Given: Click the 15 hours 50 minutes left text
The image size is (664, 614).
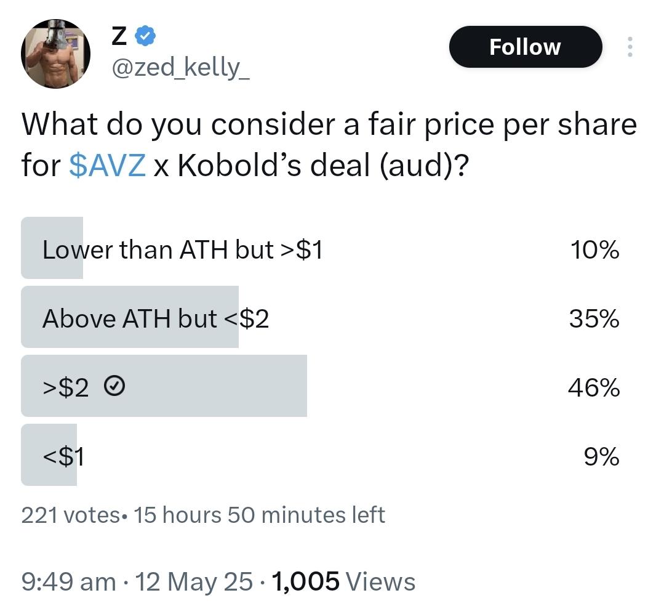Looking at the screenshot, I should pos(259,515).
